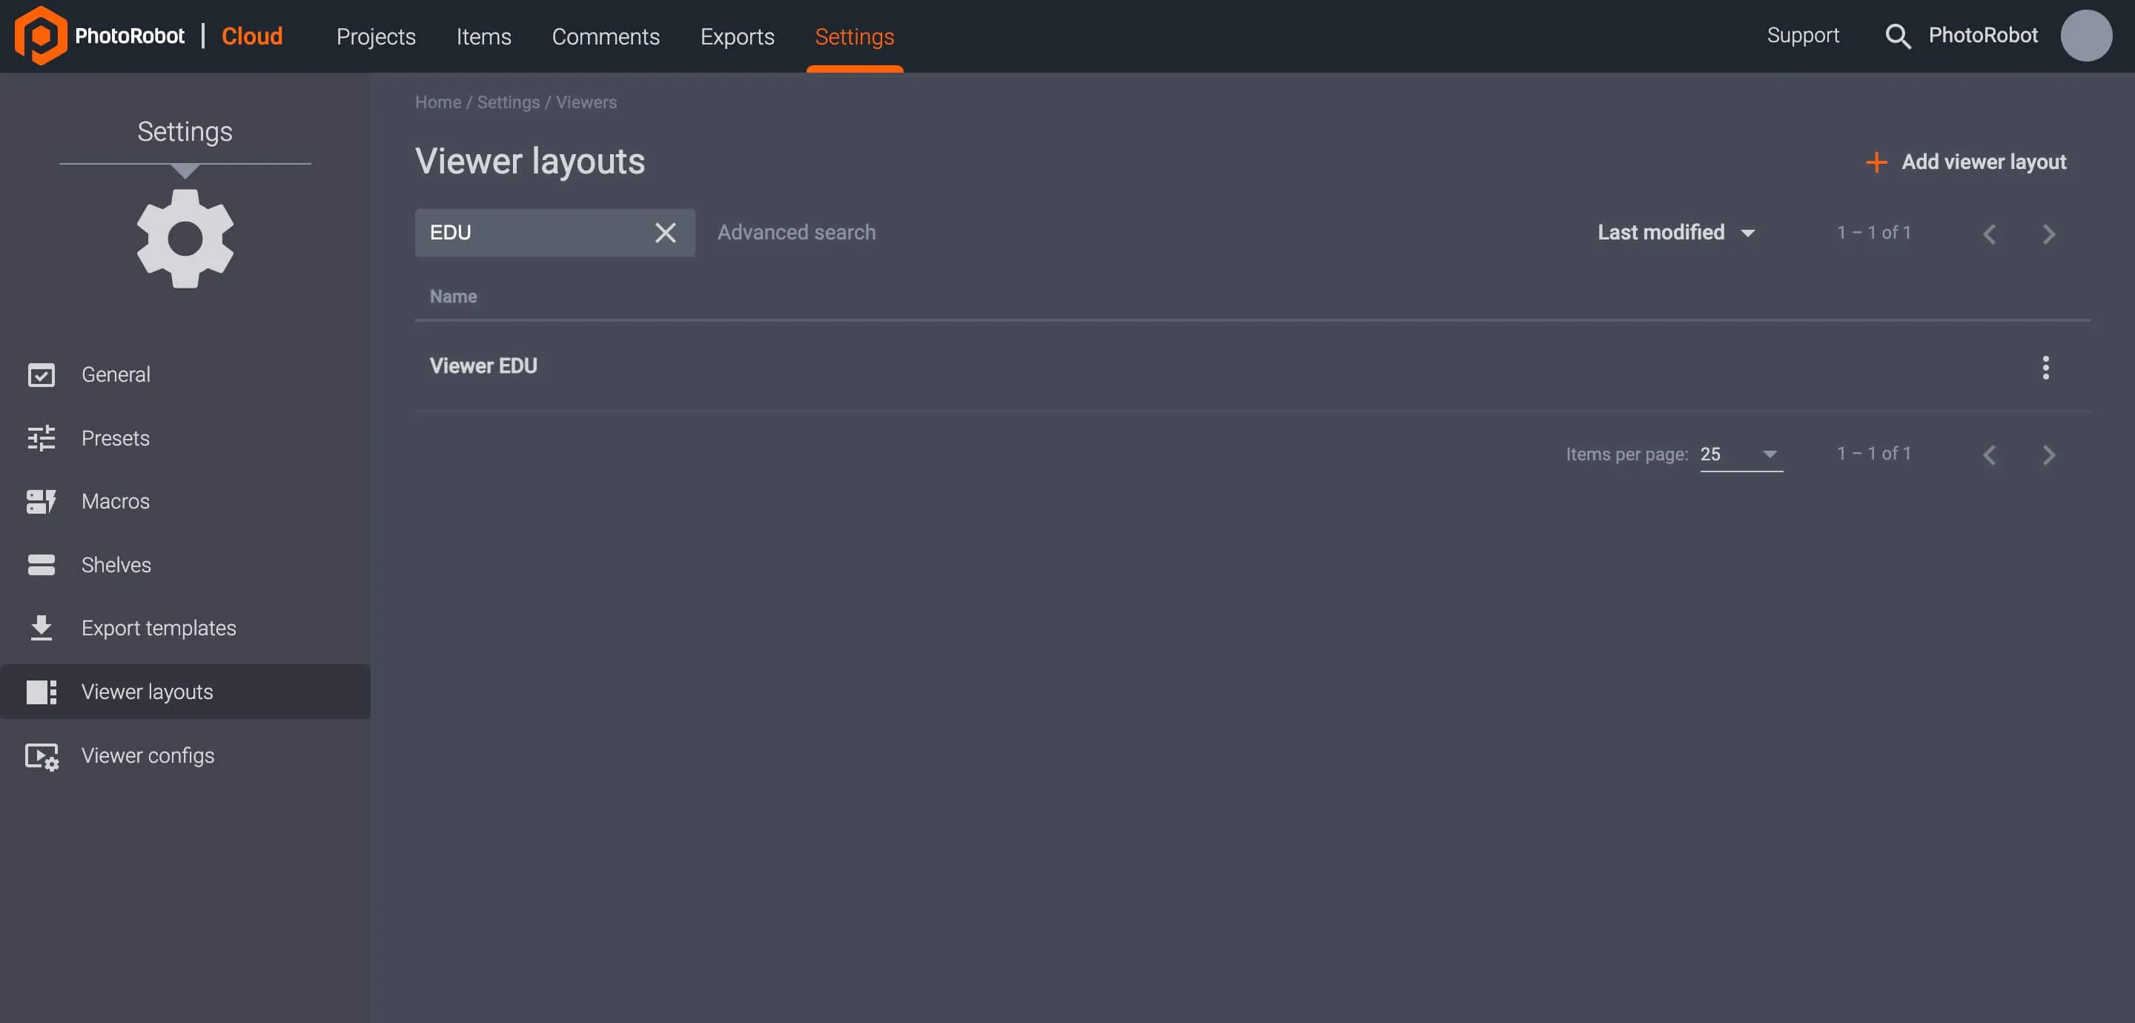Click the Advanced search link
The height and width of the screenshot is (1023, 2135).
[x=795, y=233]
